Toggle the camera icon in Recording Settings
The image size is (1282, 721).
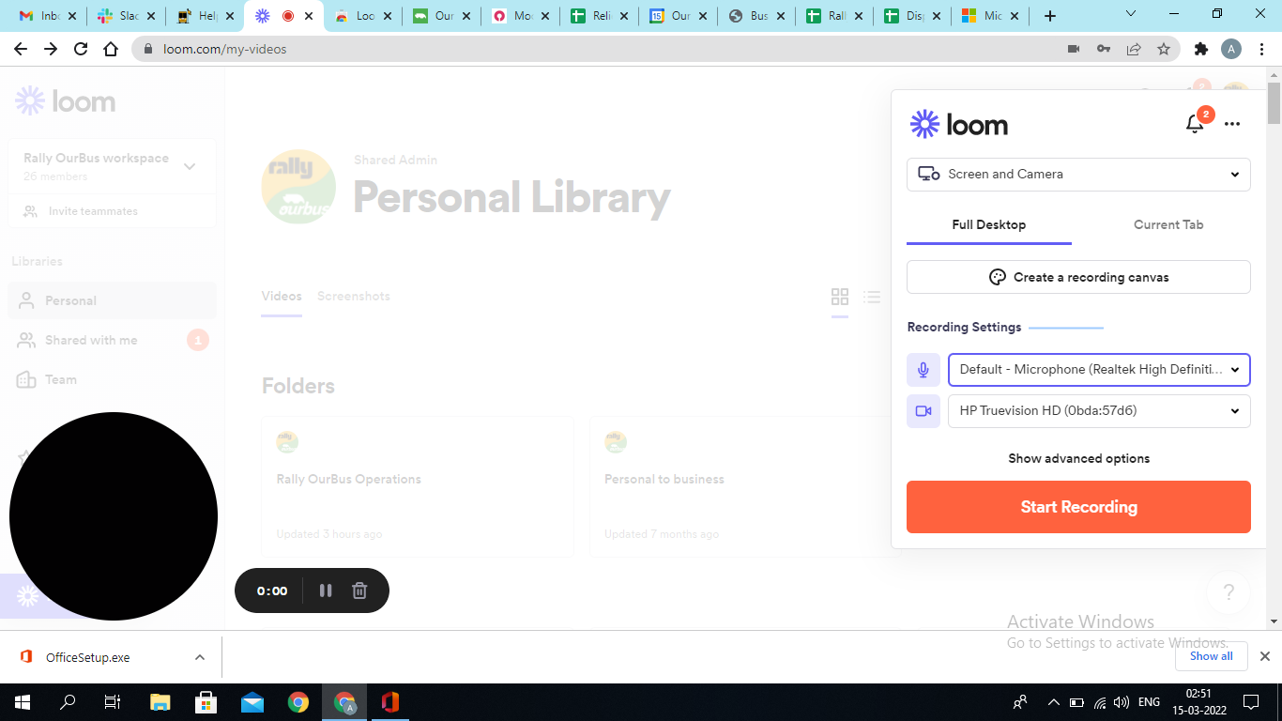pos(923,411)
